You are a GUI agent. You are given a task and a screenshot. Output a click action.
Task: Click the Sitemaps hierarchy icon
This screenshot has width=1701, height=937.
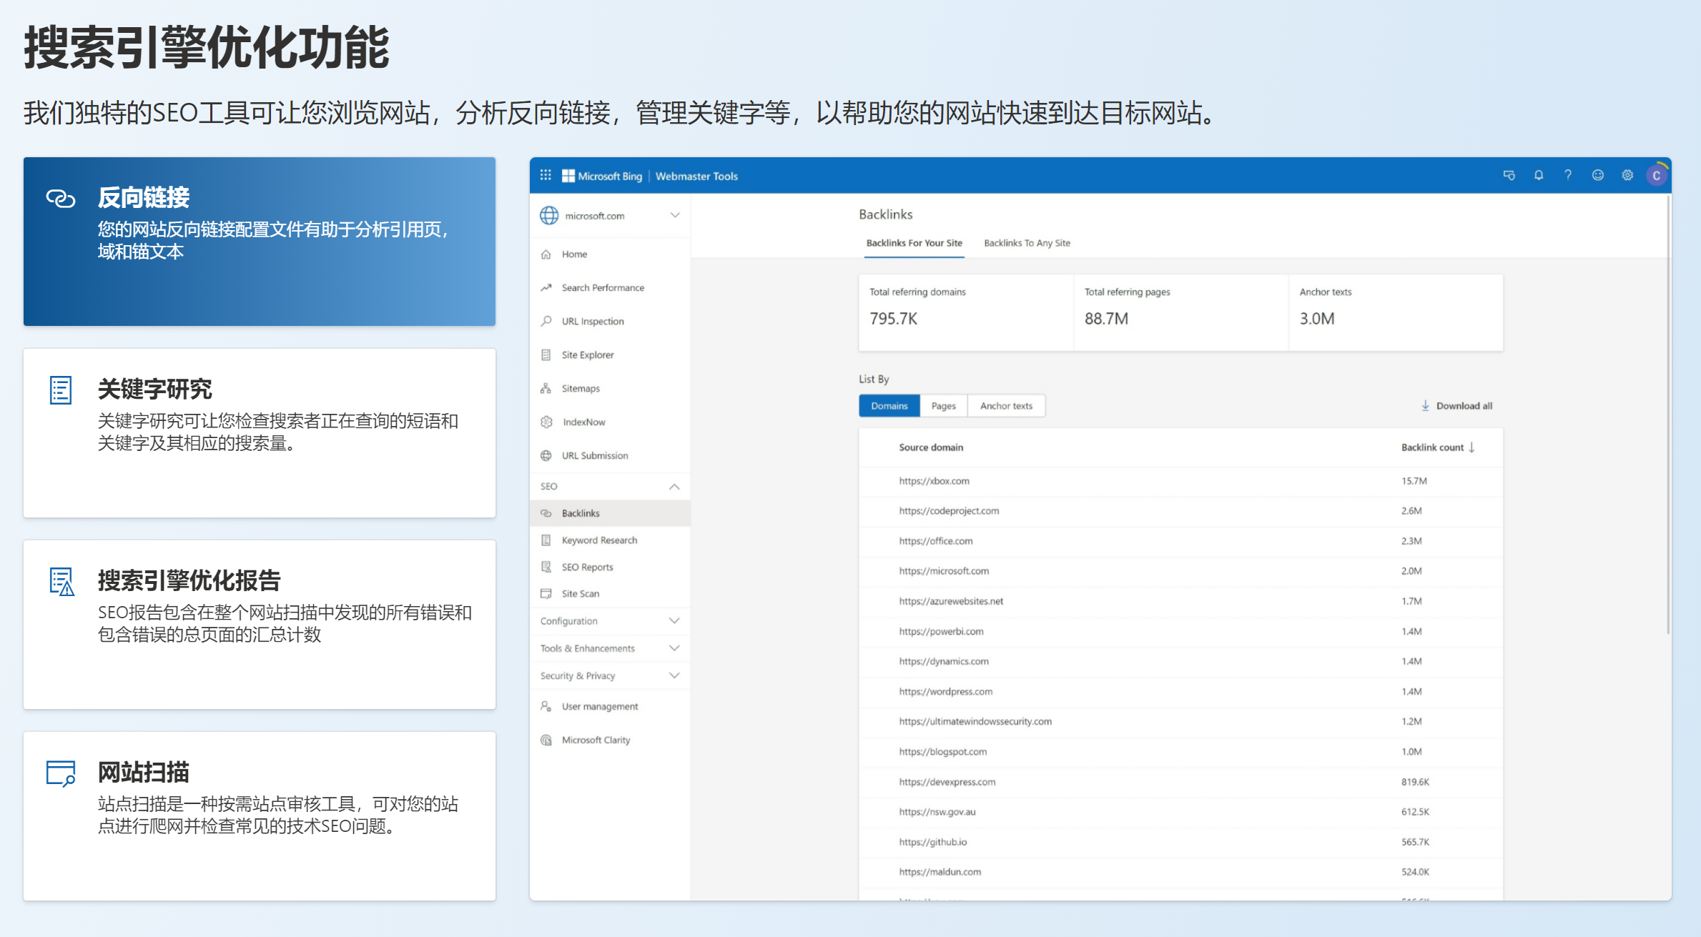coord(546,388)
